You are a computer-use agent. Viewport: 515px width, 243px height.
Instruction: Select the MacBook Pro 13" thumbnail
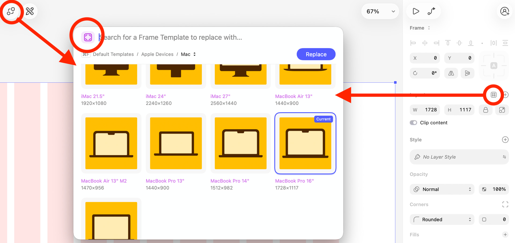176,143
